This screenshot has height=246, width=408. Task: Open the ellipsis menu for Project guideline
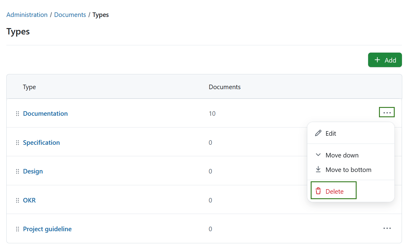387,228
